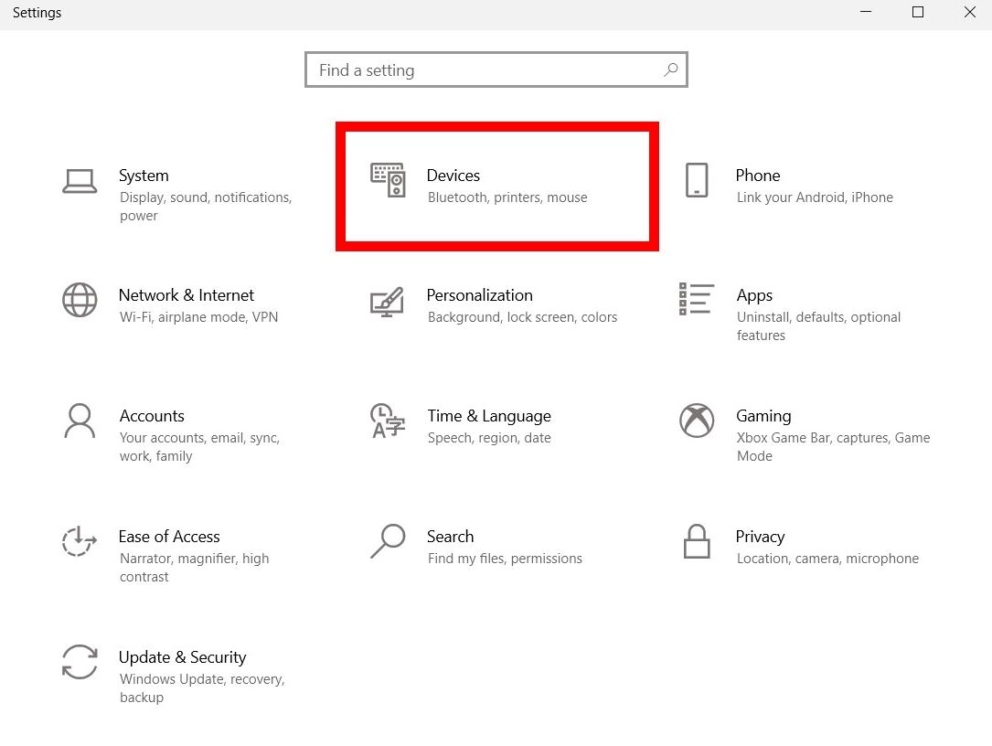This screenshot has height=746, width=992.
Task: Open the Phone settings heading
Action: (x=757, y=176)
